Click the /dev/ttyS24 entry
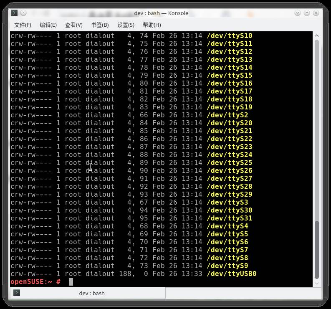331x309 pixels. [230, 155]
